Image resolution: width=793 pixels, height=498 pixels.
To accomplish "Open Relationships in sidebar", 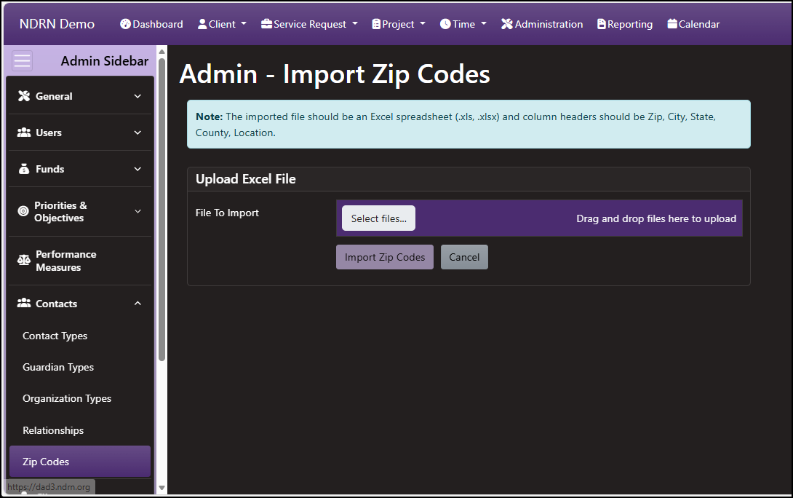I will pyautogui.click(x=53, y=430).
